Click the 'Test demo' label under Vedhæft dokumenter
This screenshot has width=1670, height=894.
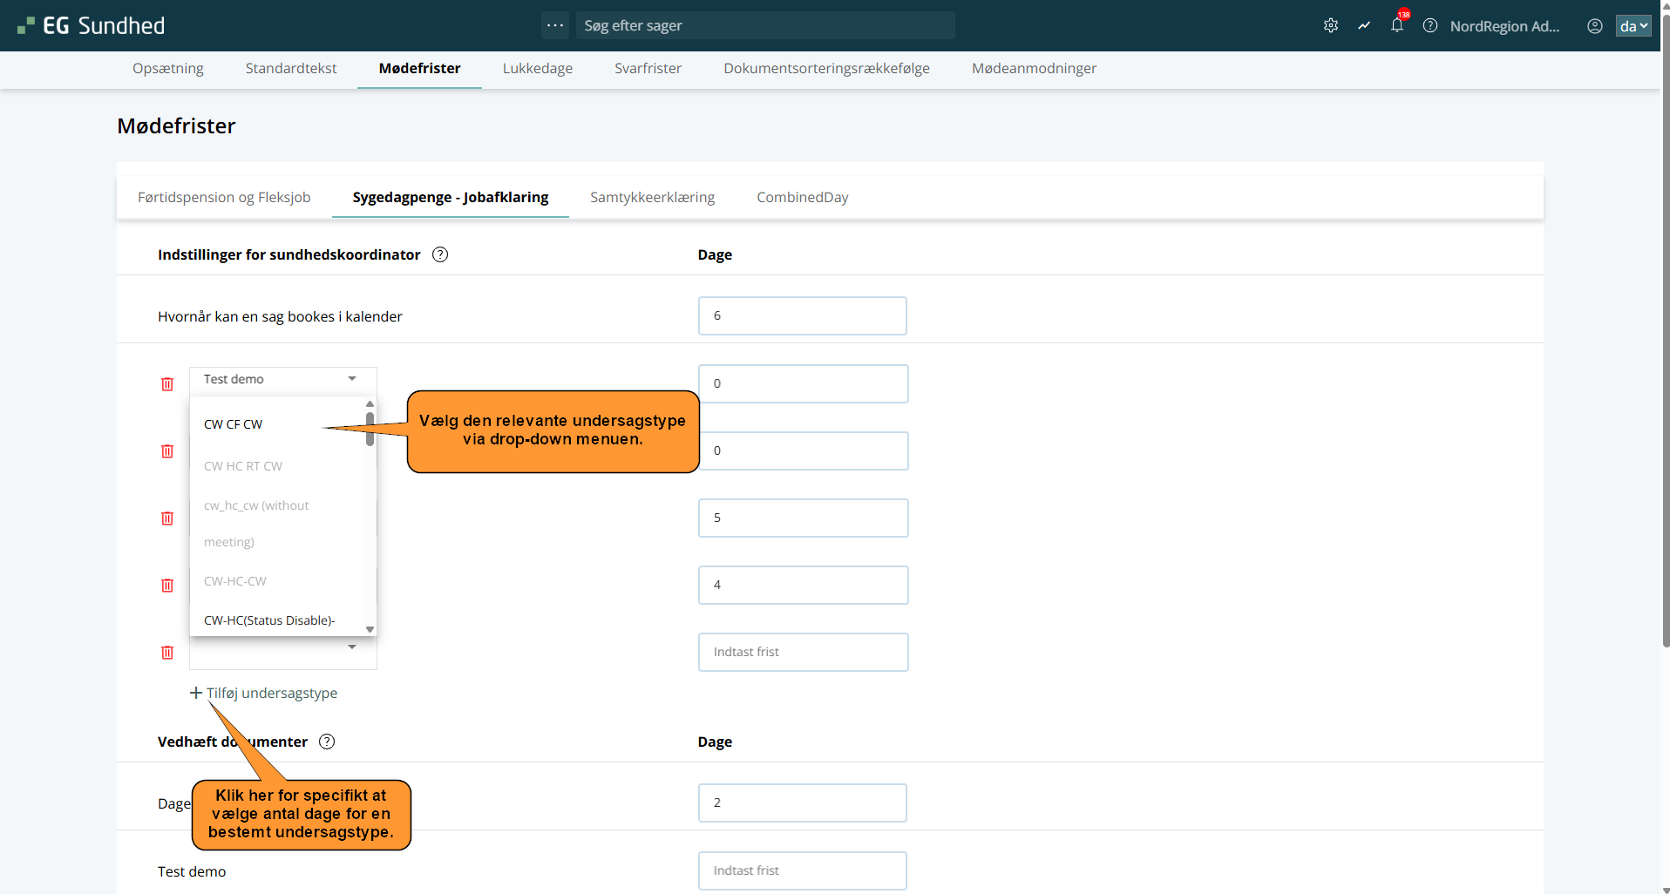192,871
